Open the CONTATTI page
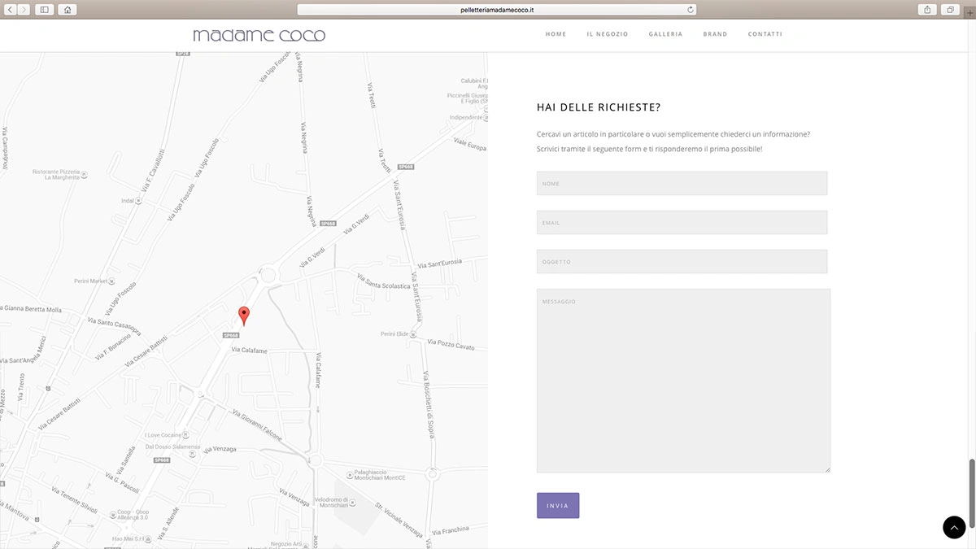This screenshot has width=976, height=549. pos(765,34)
